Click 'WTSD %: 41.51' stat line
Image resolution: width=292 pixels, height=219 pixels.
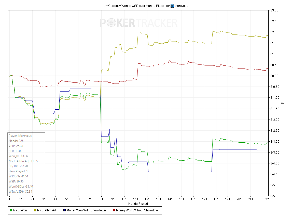(x=18, y=176)
